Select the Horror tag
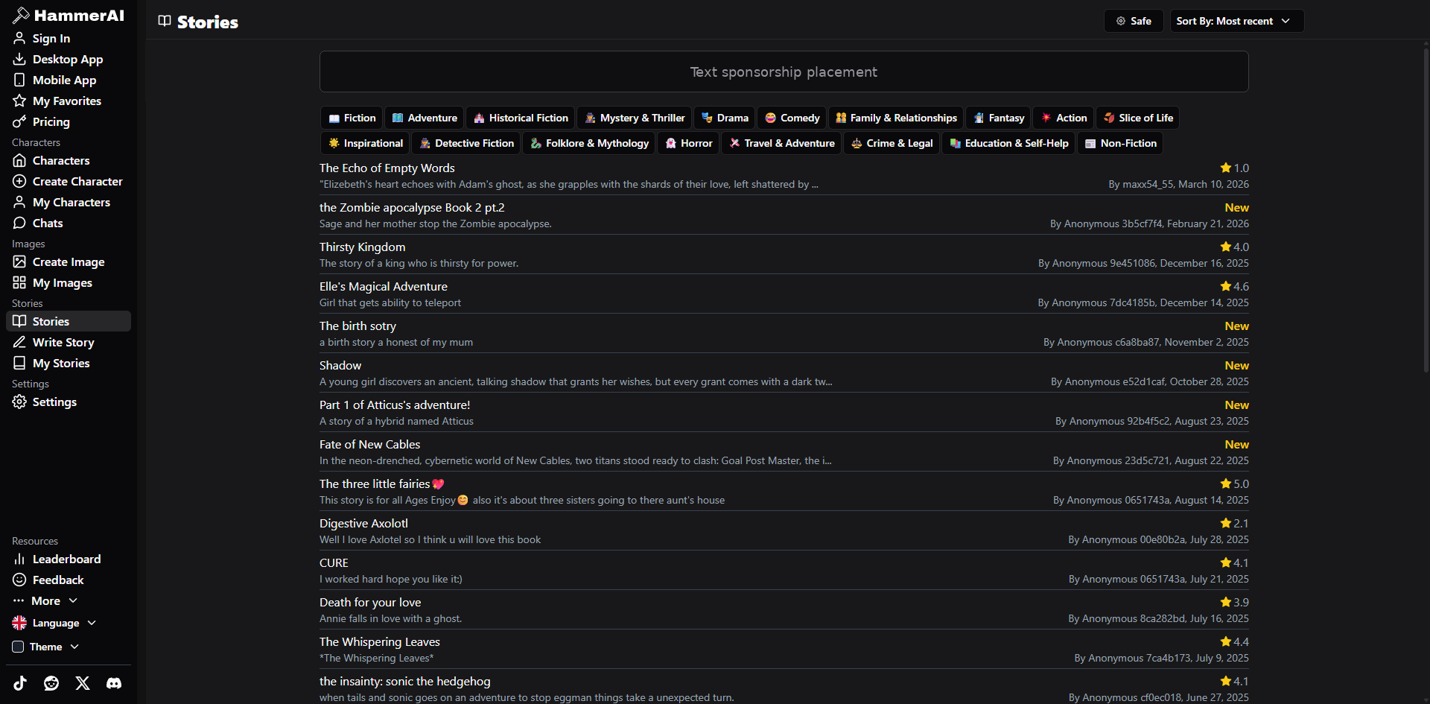Viewport: 1430px width, 704px height. [688, 143]
